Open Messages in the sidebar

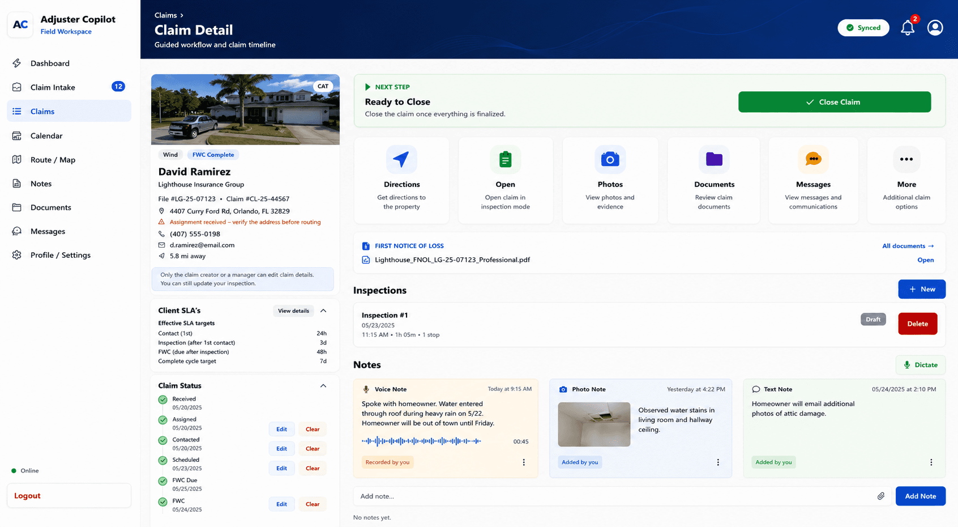69,231
